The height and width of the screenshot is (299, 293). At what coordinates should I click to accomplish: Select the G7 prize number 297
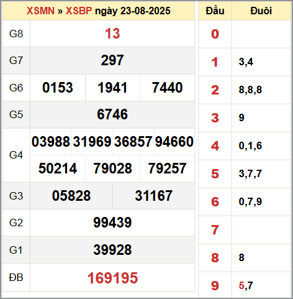tap(112, 60)
